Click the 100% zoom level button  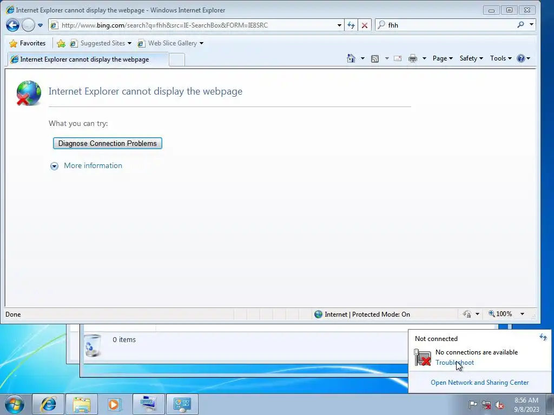click(x=500, y=314)
